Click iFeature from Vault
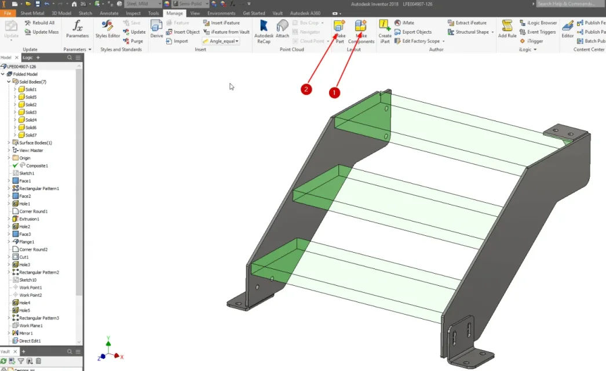Screen dimensions: 606x371 [226, 32]
